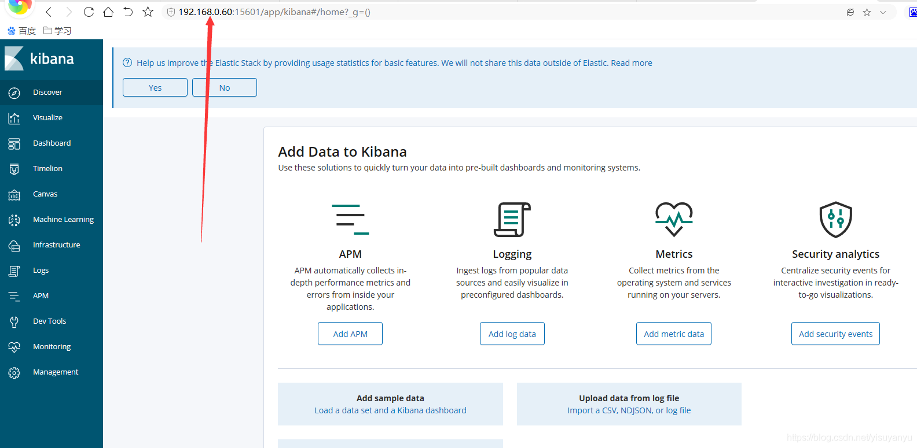Click the large APM illustration icon
The image size is (917, 448).
point(350,220)
